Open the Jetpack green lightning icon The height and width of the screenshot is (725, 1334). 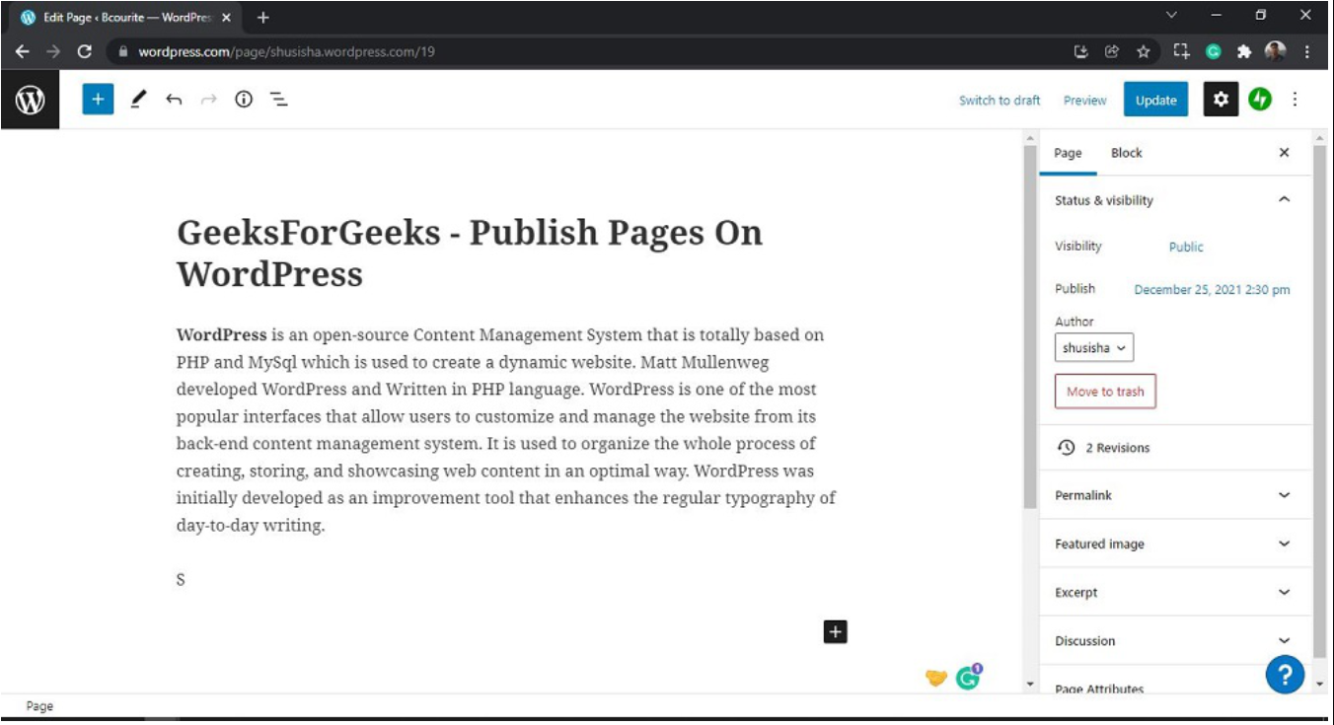1260,100
